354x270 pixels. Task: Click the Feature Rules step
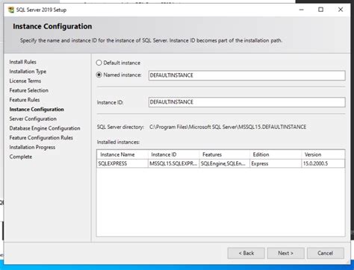coord(25,100)
